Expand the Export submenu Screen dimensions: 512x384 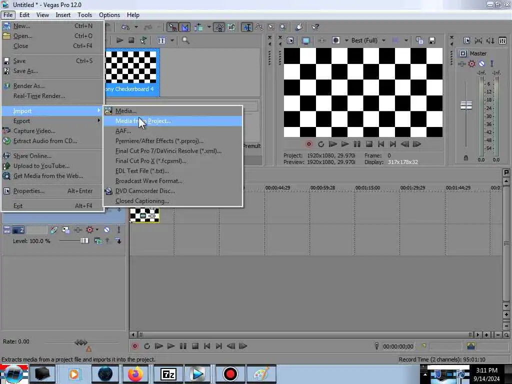tap(52, 121)
